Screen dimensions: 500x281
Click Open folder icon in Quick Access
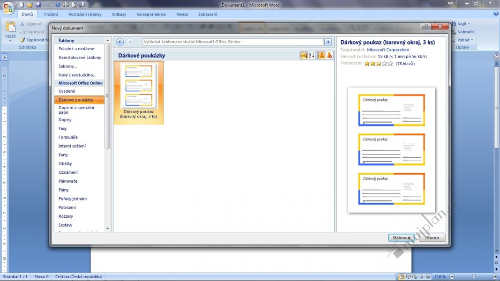[x=30, y=5]
